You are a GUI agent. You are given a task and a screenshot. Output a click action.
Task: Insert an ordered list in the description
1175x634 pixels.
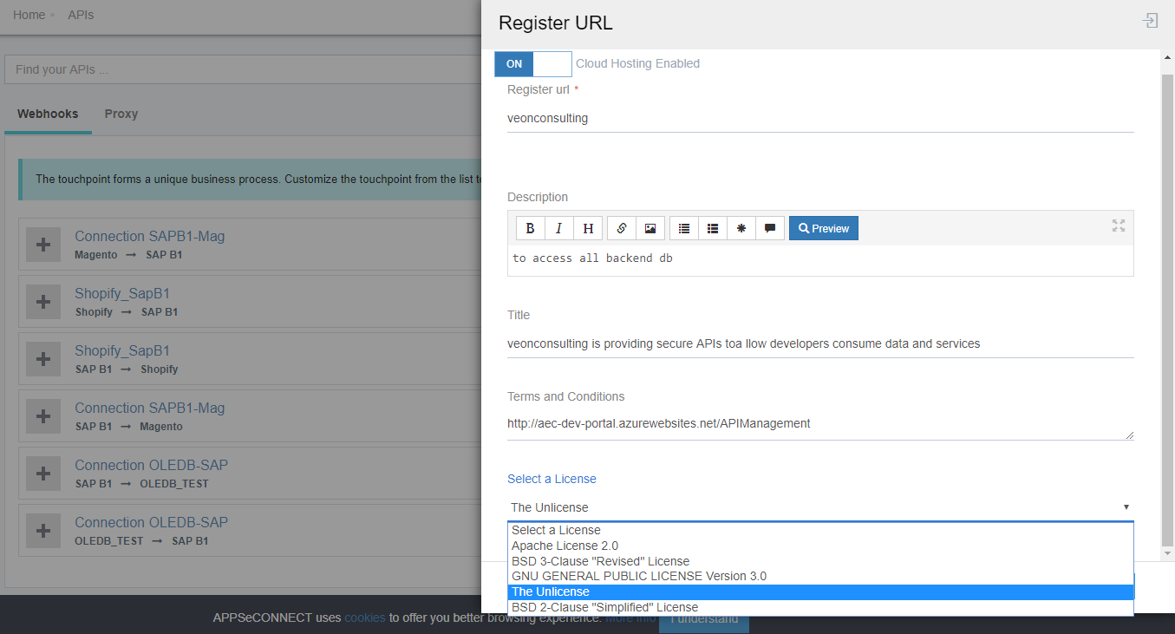point(713,228)
